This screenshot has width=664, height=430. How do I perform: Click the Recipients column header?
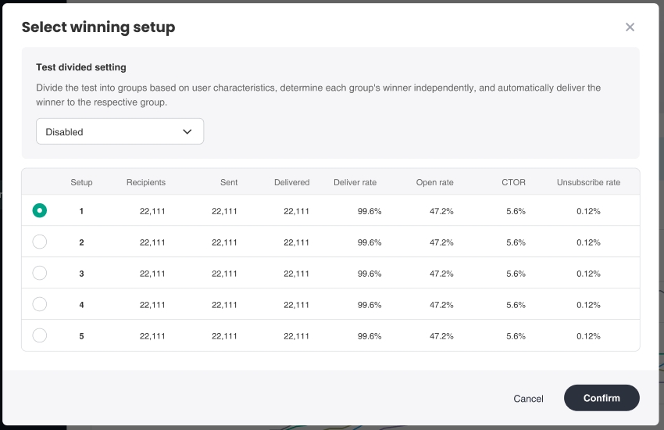tap(146, 182)
